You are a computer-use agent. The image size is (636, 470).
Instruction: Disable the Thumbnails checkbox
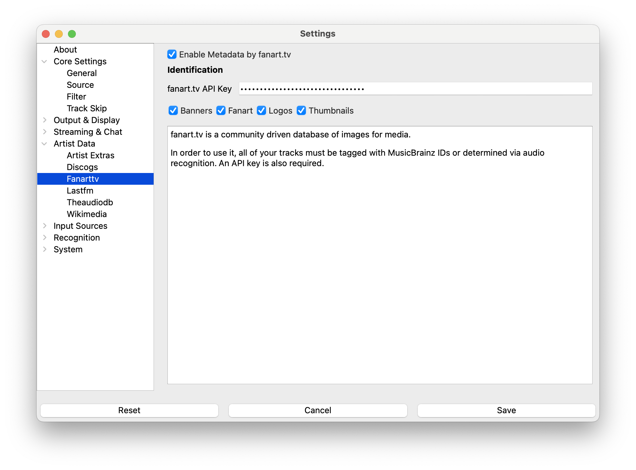[x=301, y=111]
